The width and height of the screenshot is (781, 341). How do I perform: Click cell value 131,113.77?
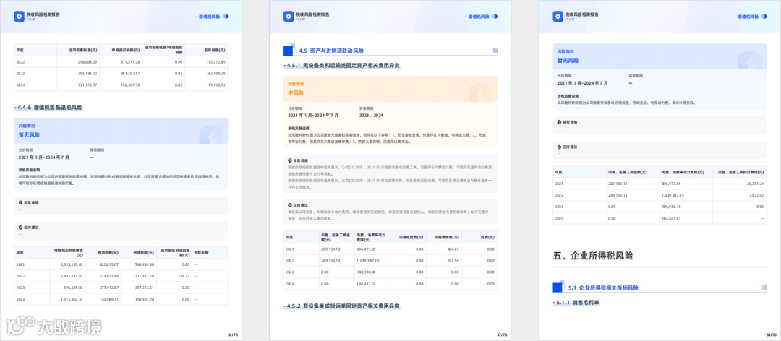88,85
